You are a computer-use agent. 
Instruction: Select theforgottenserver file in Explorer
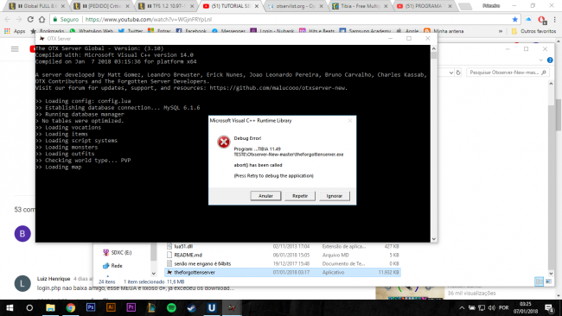point(283,272)
